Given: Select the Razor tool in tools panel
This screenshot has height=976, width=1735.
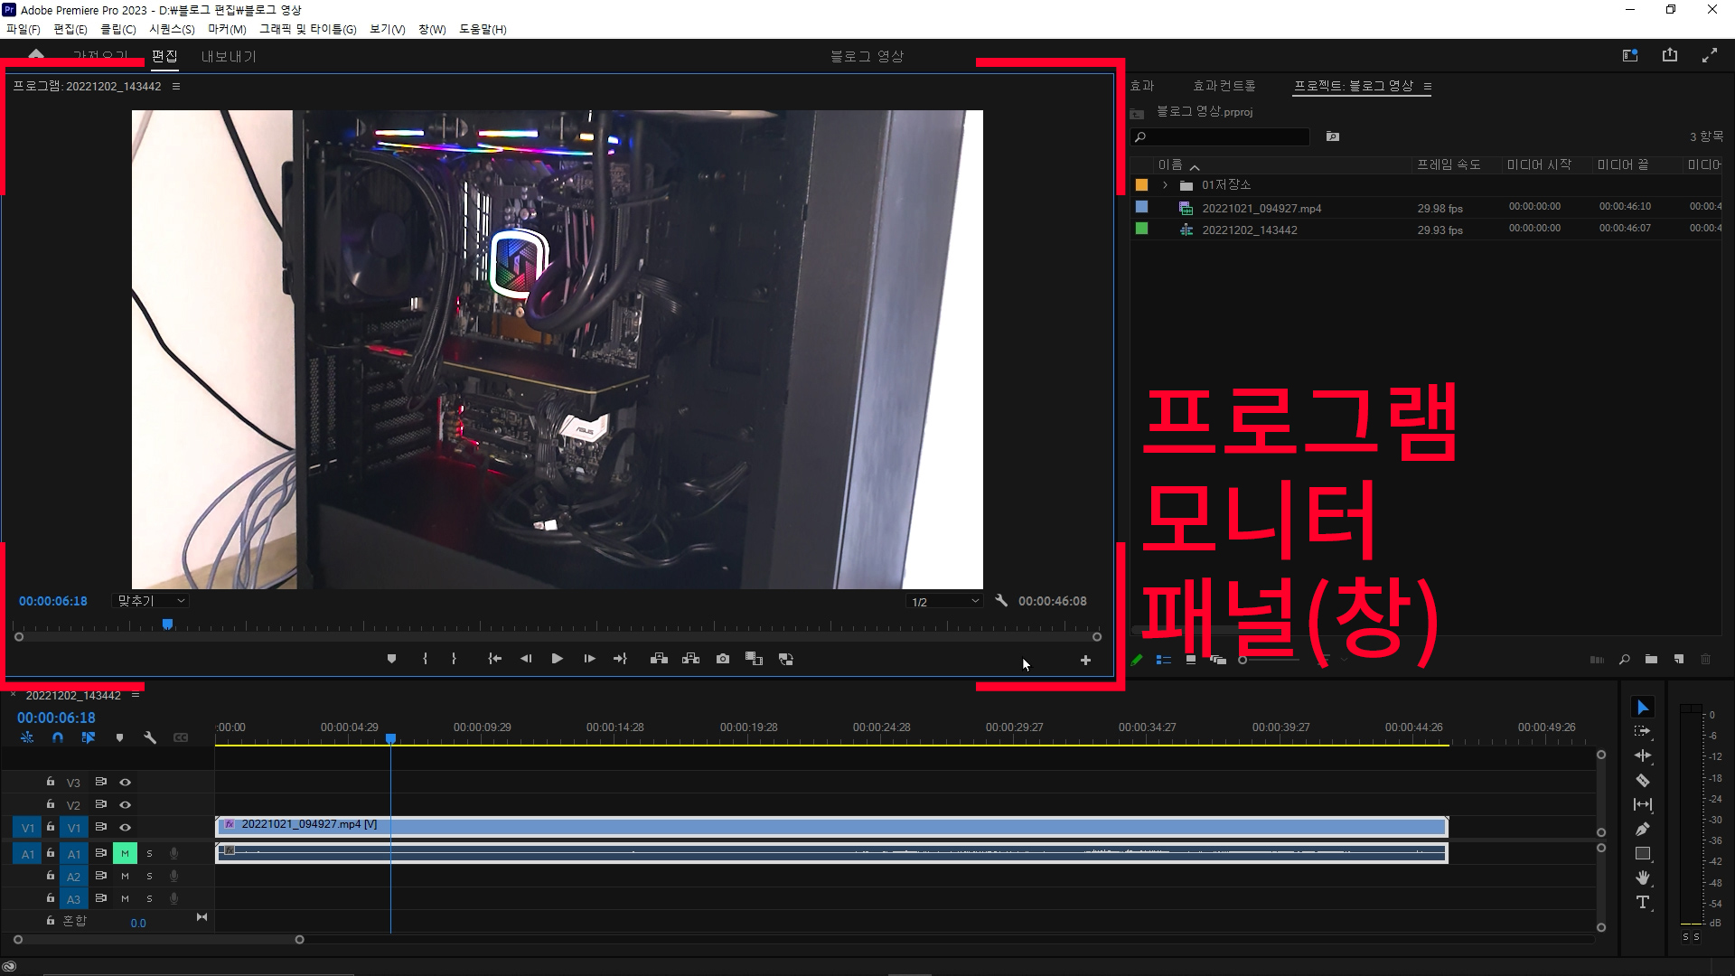Looking at the screenshot, I should pyautogui.click(x=1642, y=780).
